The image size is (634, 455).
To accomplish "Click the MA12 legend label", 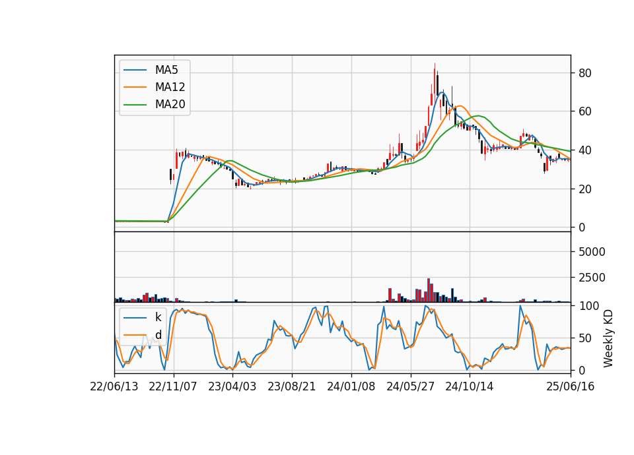I will [170, 87].
